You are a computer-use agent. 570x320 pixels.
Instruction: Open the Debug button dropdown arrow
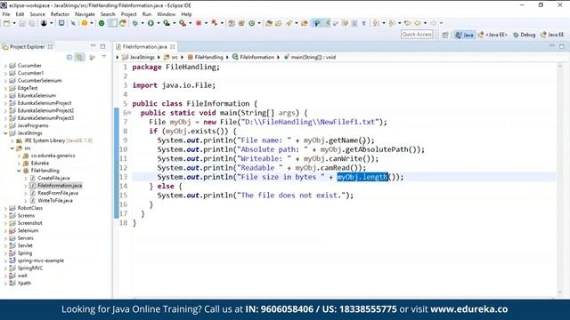142,23
